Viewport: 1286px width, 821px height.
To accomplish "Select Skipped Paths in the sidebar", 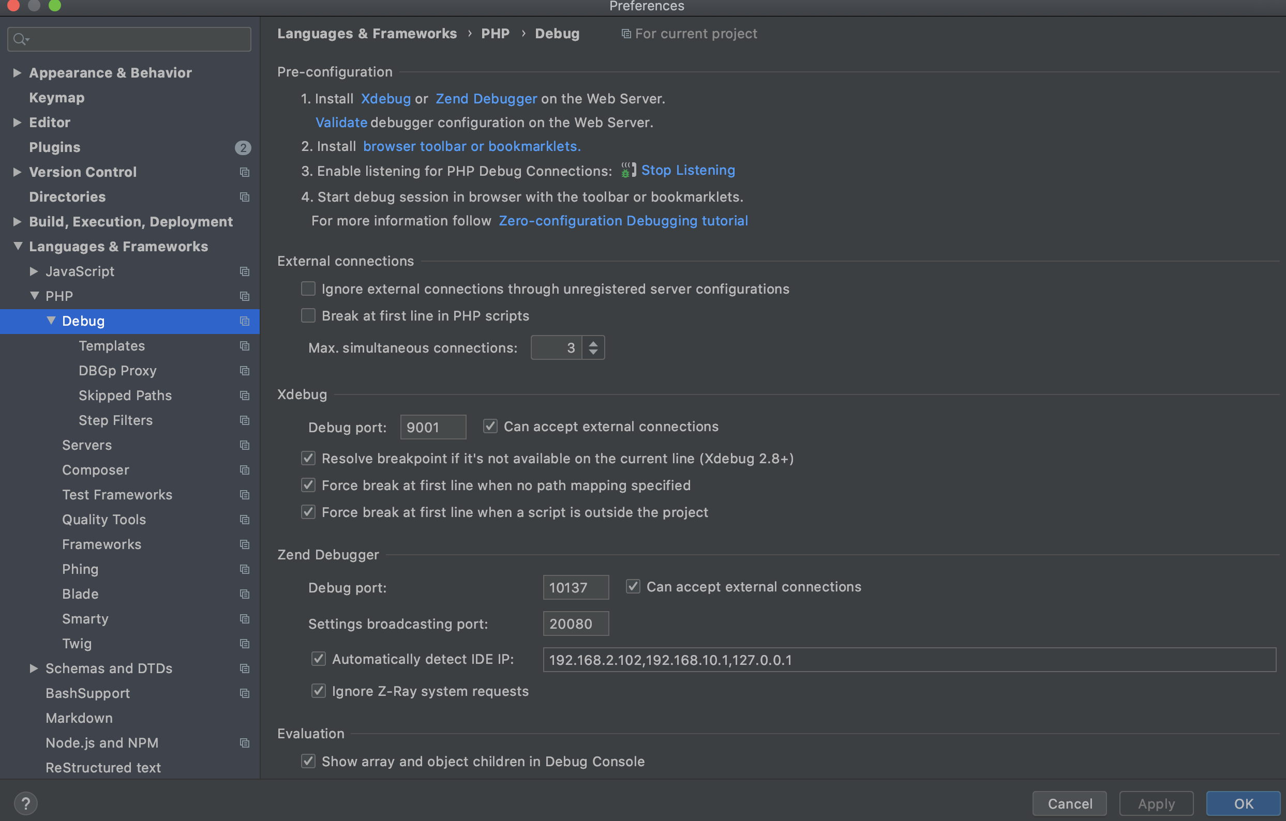I will (x=125, y=396).
